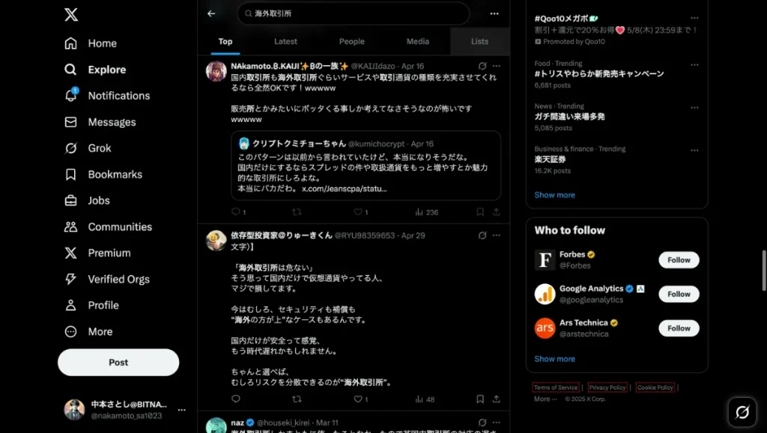Follow Google Analytics
This screenshot has width=767, height=433.
[679, 295]
